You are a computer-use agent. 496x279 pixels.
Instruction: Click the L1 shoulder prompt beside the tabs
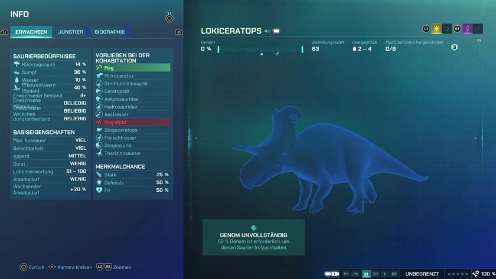[5, 32]
